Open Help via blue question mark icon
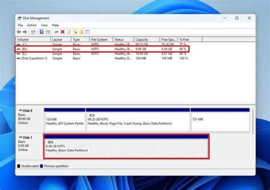Viewport: 270px width, 190px height. point(42,32)
